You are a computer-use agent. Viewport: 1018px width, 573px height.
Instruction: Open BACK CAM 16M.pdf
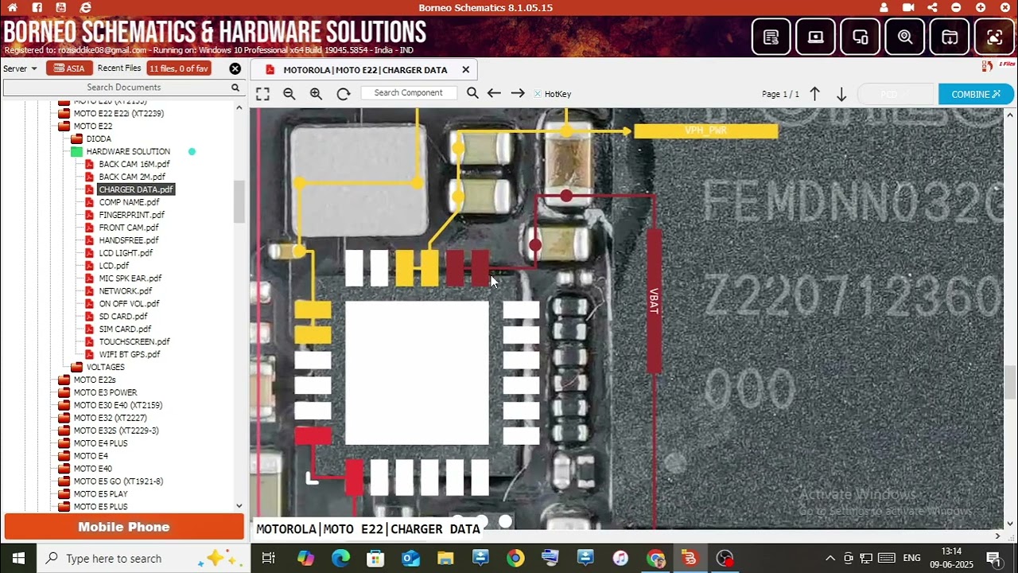tap(134, 165)
